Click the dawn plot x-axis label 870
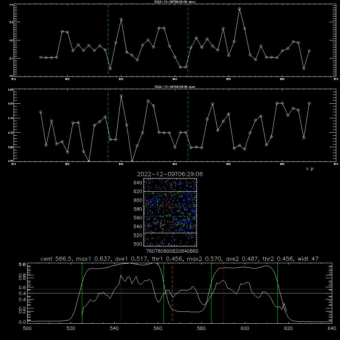This screenshot has height=340, width=340. point(336,79)
